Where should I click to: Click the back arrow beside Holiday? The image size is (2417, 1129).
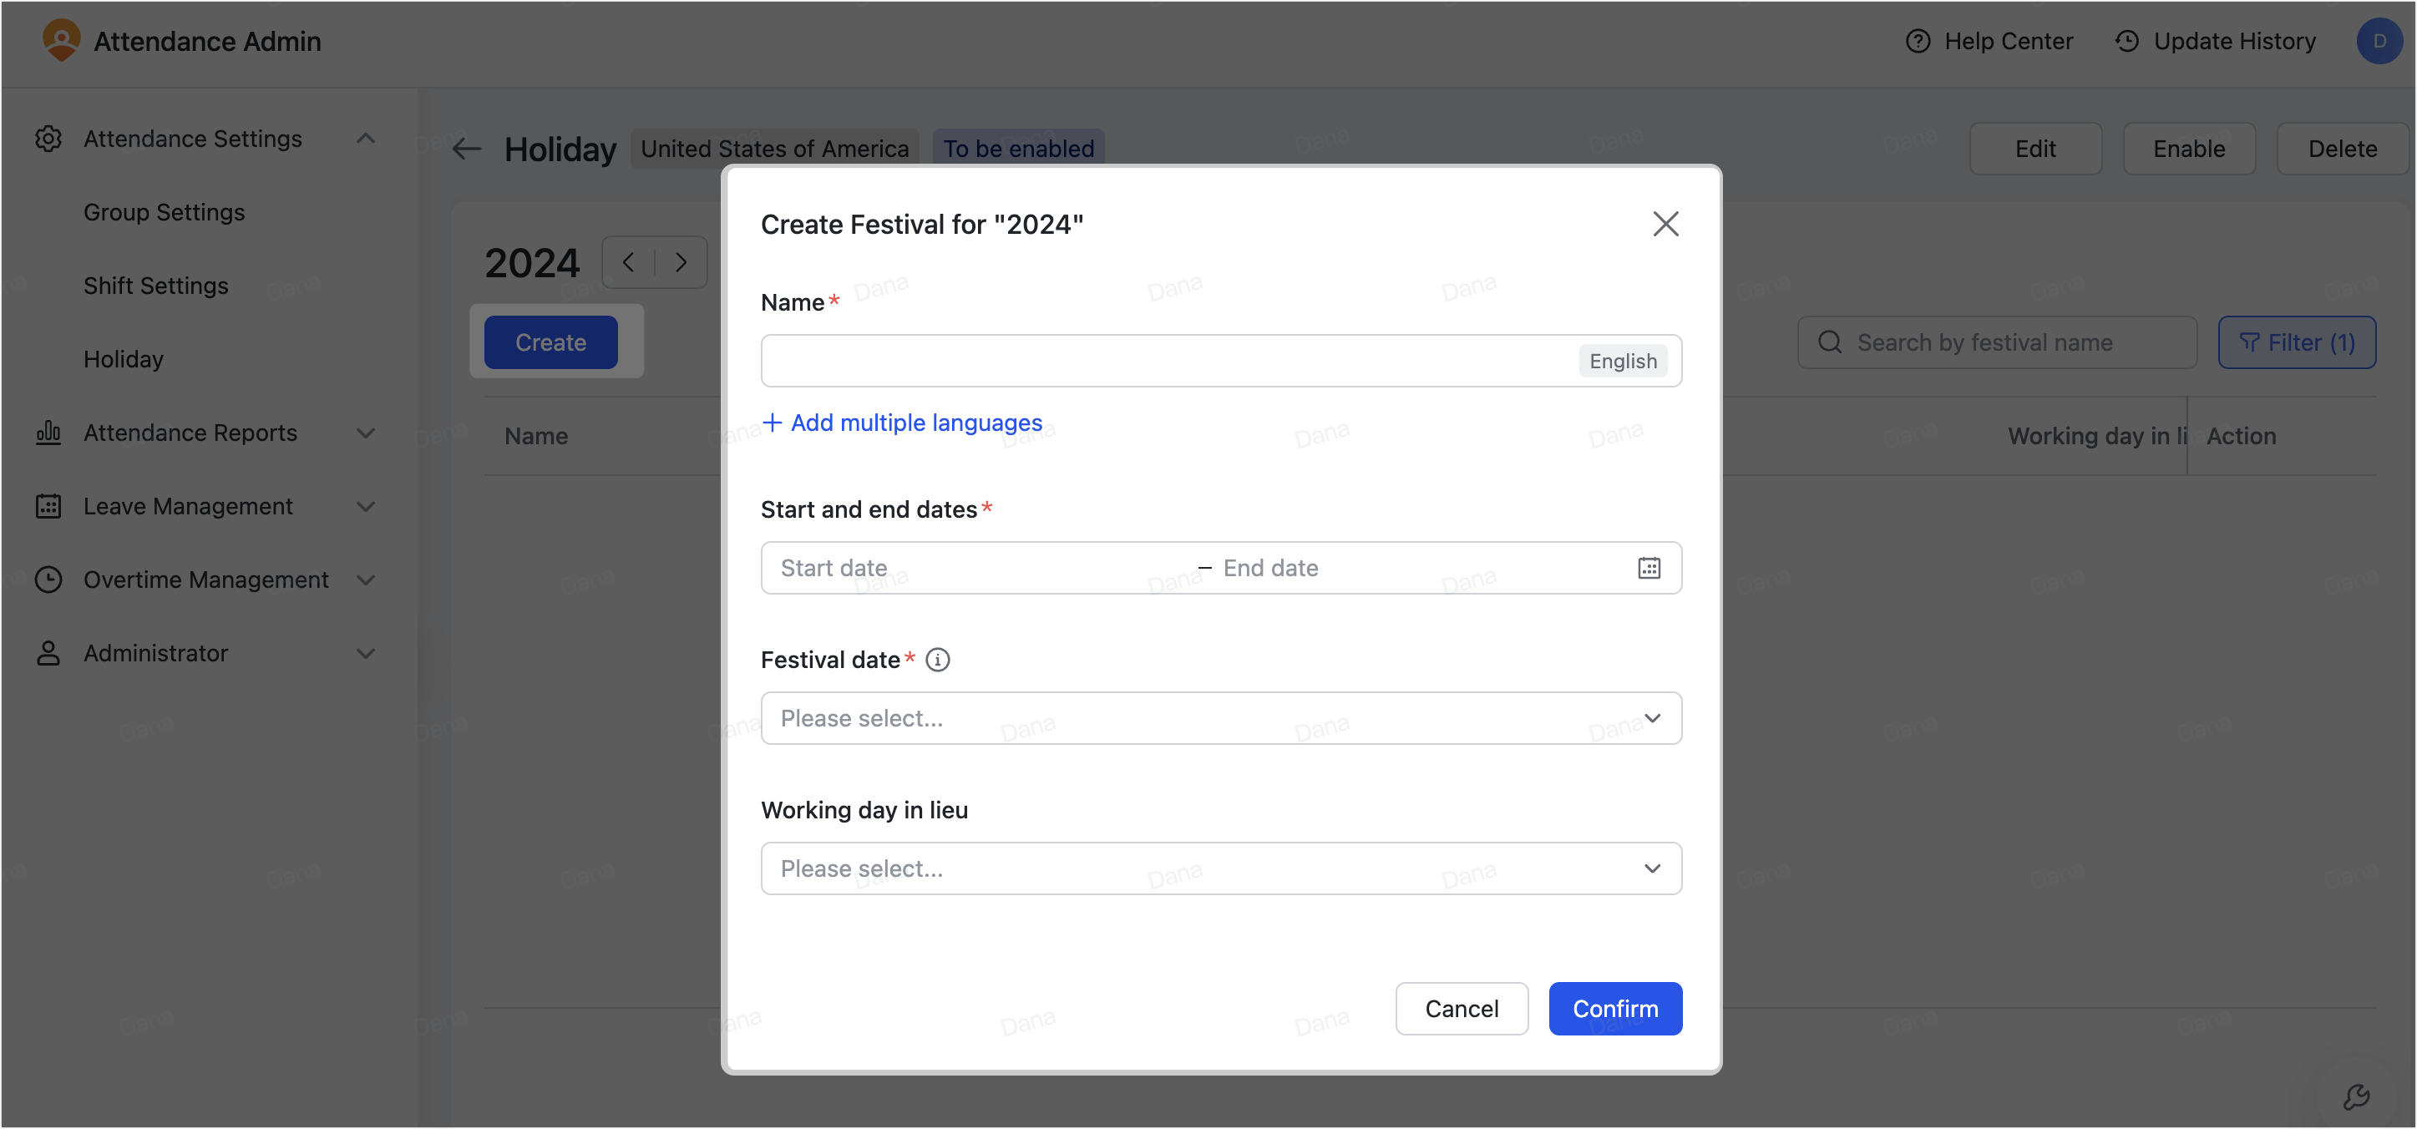(466, 149)
